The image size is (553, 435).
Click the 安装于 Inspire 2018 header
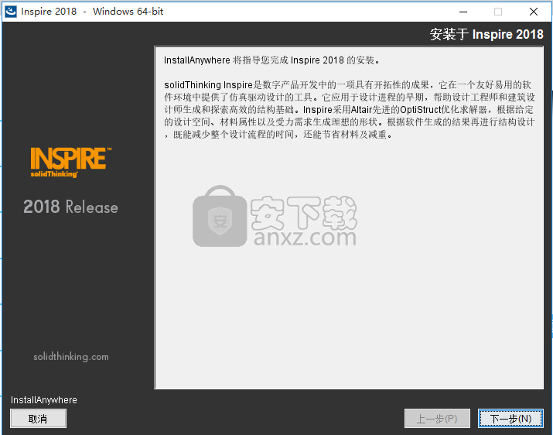[x=486, y=34]
